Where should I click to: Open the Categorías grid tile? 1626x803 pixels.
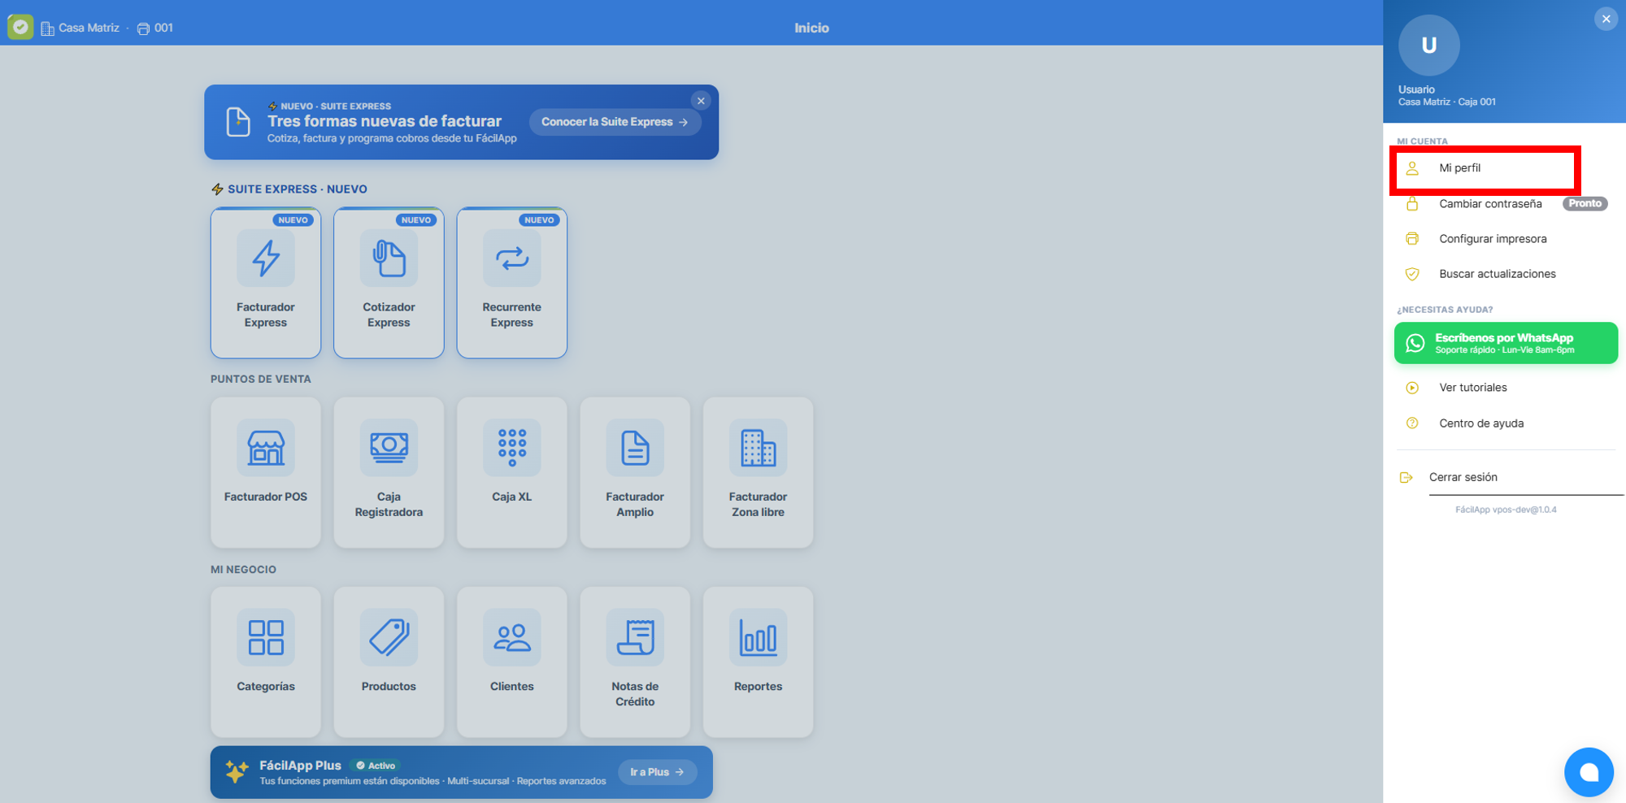(x=266, y=662)
